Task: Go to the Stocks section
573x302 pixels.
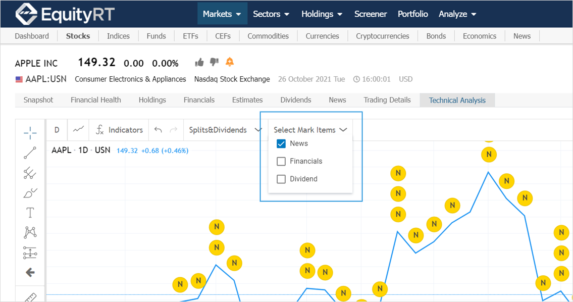Action: coord(78,36)
